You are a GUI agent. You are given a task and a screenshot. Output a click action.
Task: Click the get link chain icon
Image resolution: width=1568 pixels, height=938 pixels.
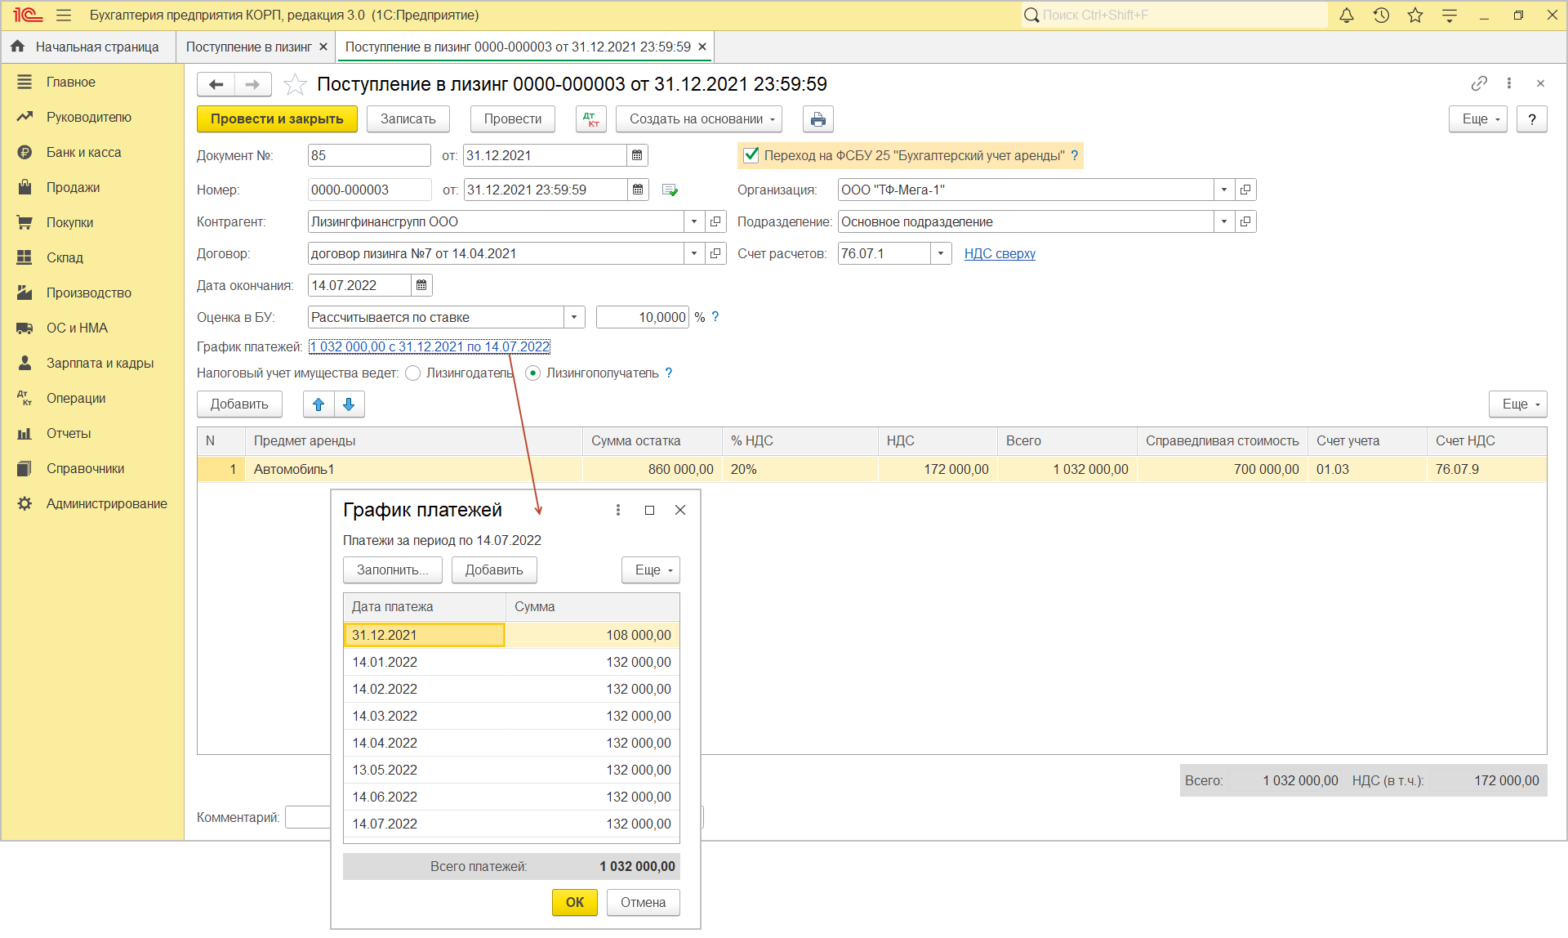pyautogui.click(x=1479, y=83)
